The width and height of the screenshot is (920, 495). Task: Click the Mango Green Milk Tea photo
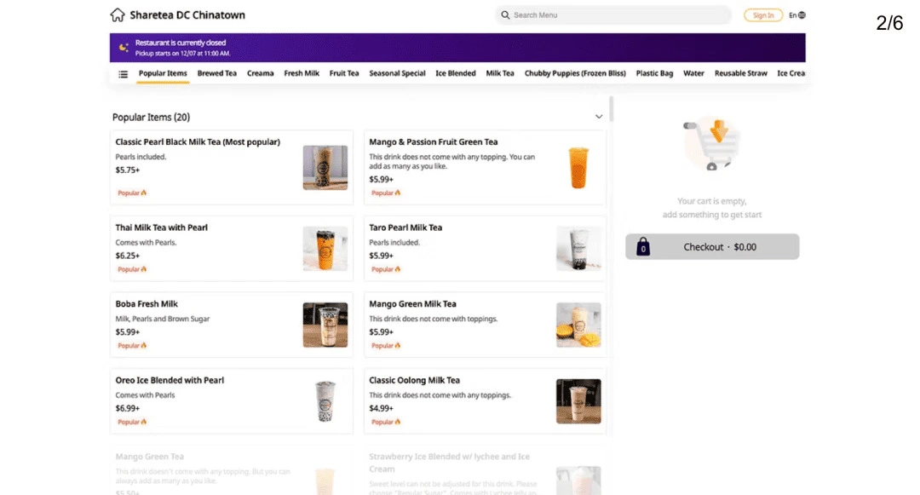tap(578, 325)
